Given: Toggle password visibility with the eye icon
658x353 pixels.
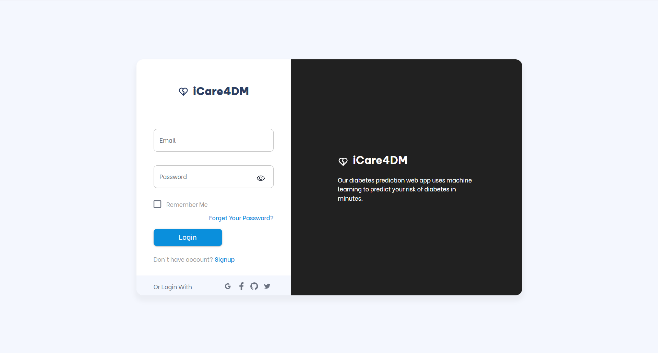Looking at the screenshot, I should 261,178.
